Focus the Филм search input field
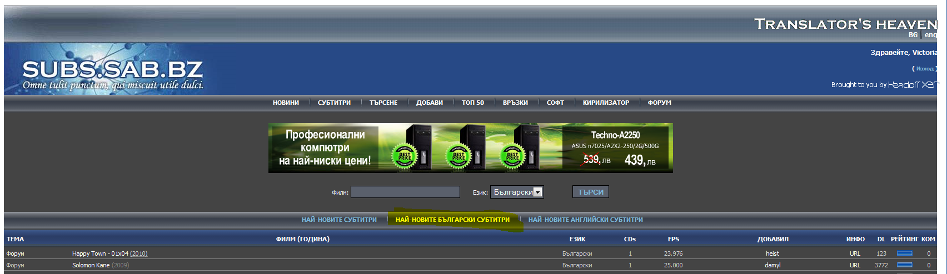Screen dimensions: 947x274 click(405, 192)
